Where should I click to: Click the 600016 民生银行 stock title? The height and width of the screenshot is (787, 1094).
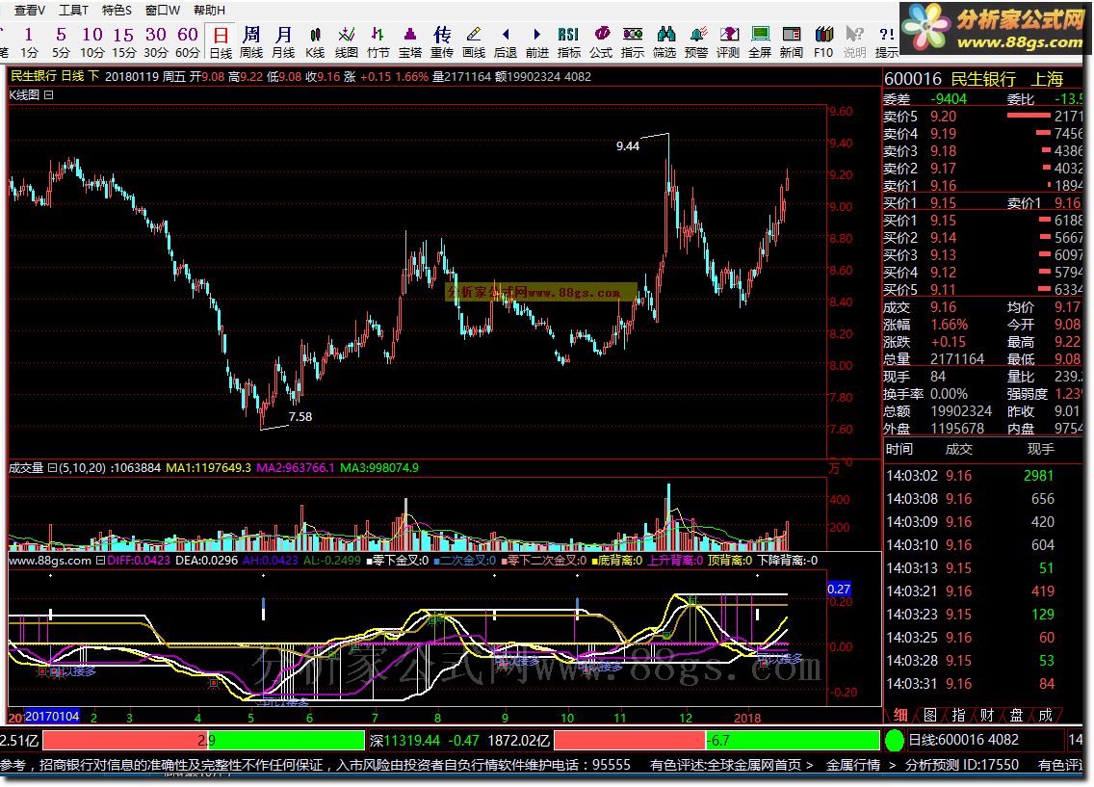click(x=974, y=79)
